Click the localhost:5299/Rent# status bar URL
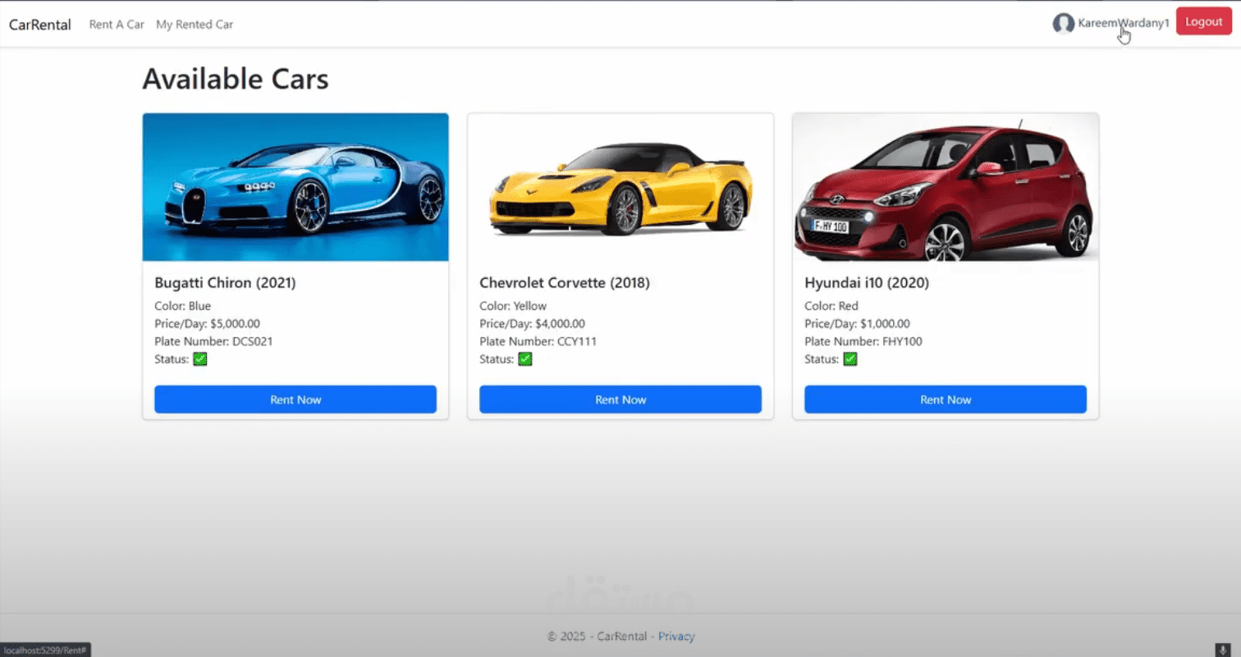1241x657 pixels. click(x=44, y=650)
